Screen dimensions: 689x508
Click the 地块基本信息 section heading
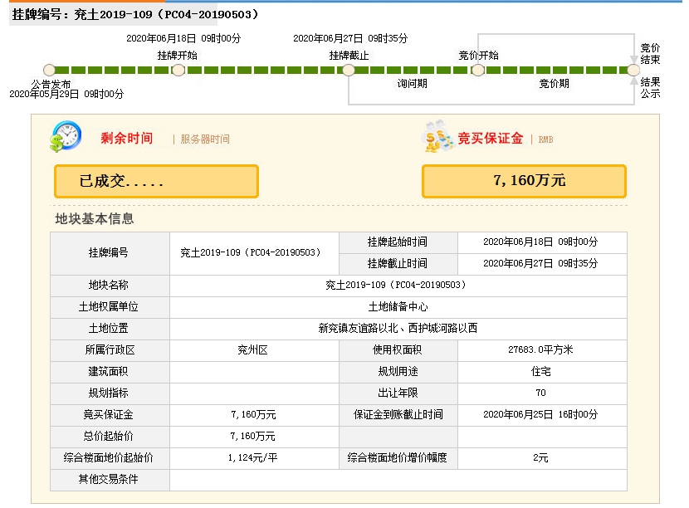pyautogui.click(x=95, y=219)
